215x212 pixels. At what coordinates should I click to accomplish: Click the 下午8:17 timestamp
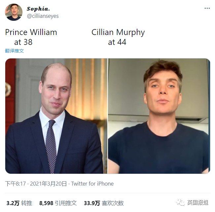[x=16, y=184]
